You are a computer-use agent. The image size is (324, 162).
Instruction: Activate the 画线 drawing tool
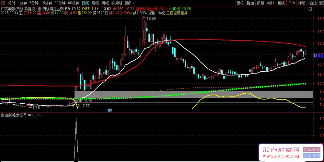(x=281, y=3)
